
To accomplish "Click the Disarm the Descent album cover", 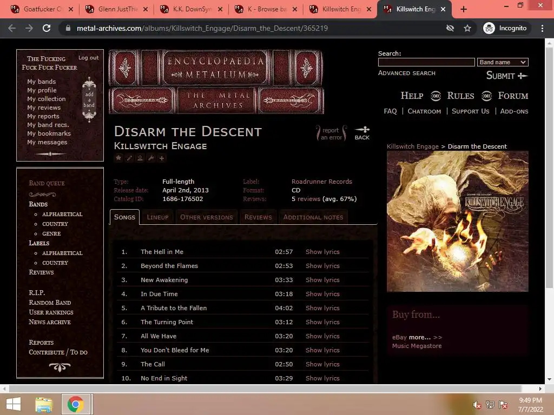I will coord(458,221).
